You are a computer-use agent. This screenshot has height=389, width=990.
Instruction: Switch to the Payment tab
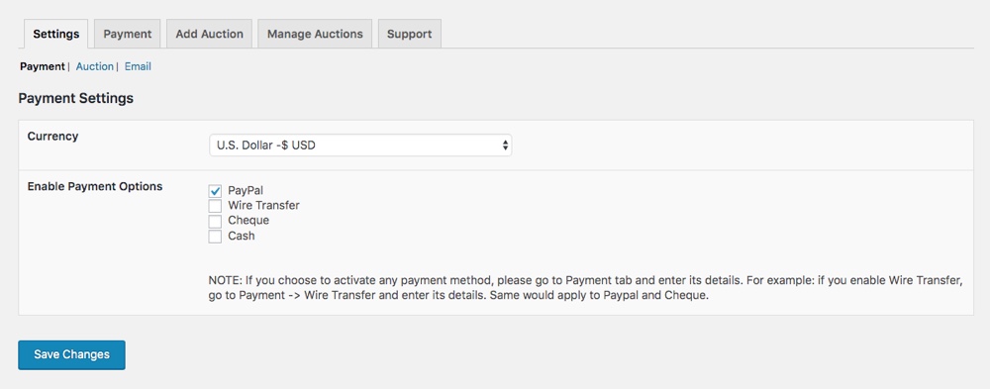tap(127, 34)
